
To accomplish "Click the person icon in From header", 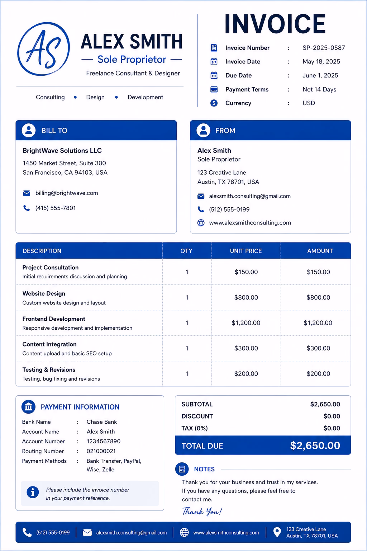I will (203, 130).
